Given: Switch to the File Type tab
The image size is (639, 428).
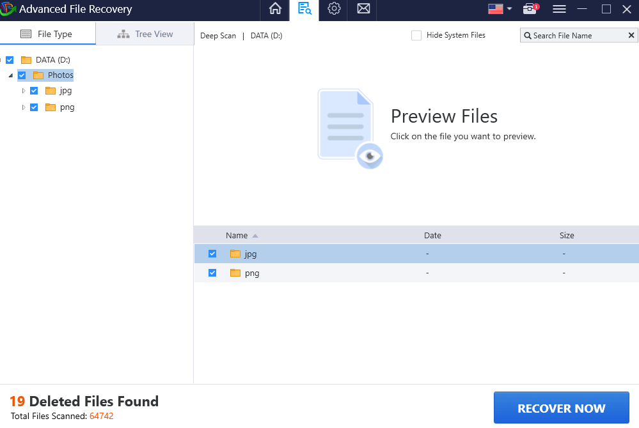Looking at the screenshot, I should pos(48,34).
